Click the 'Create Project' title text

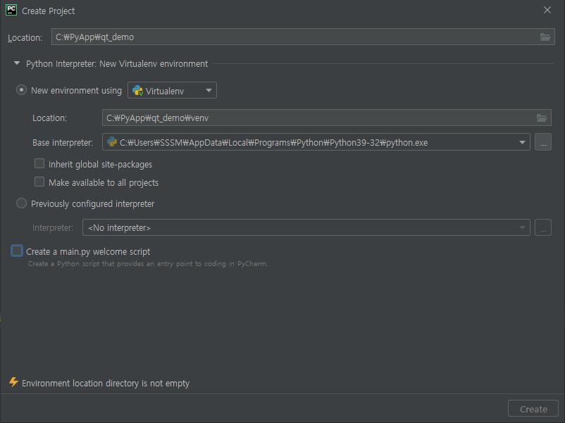49,11
